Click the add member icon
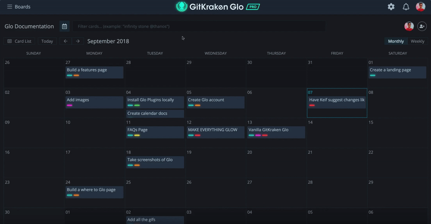This screenshot has width=431, height=224. click(422, 27)
